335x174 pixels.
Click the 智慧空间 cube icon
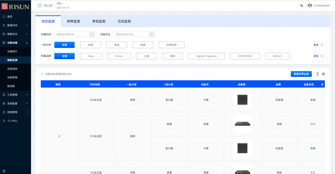click(x=4, y=25)
